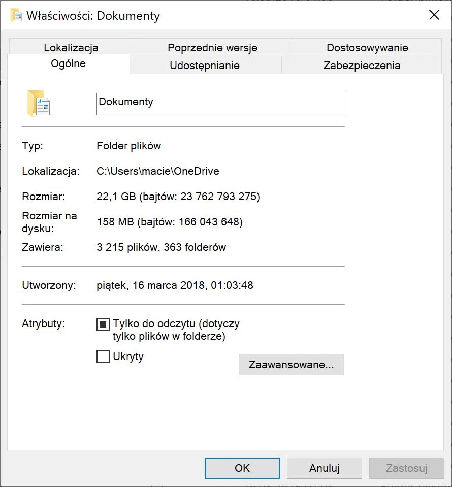Click the 'Zawiera:' label
Screen dimensions: 452x487
click(x=43, y=247)
